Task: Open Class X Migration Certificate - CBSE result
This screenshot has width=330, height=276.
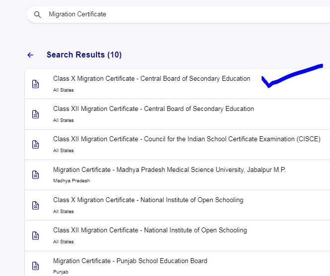Action: click(x=152, y=78)
